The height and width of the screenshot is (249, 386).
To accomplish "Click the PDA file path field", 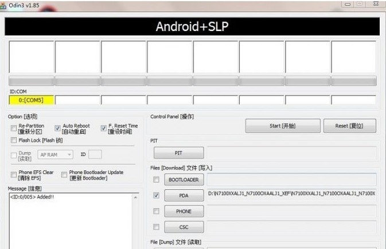I will 292,195.
